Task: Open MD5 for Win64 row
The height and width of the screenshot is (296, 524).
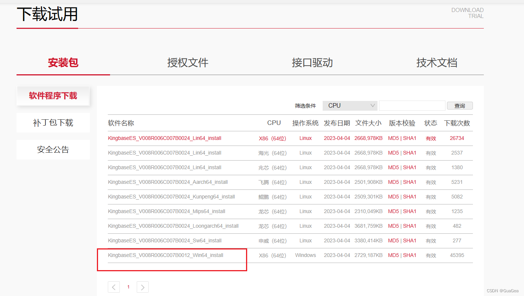Action: tap(393, 255)
